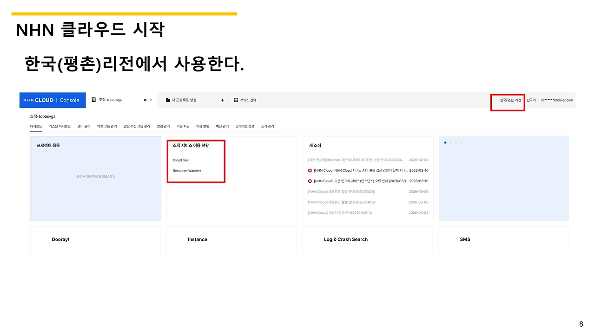This screenshot has width=595, height=334.
Task: Click the building icon before 조직-topasvga
Action: 93,99
